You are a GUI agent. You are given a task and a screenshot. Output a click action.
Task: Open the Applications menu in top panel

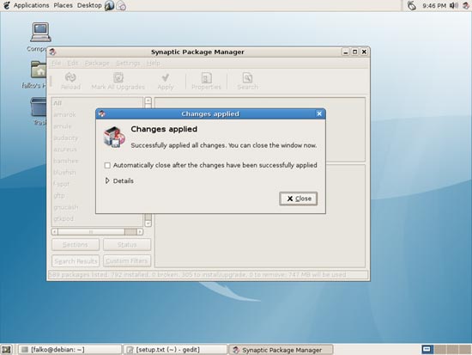tap(31, 5)
